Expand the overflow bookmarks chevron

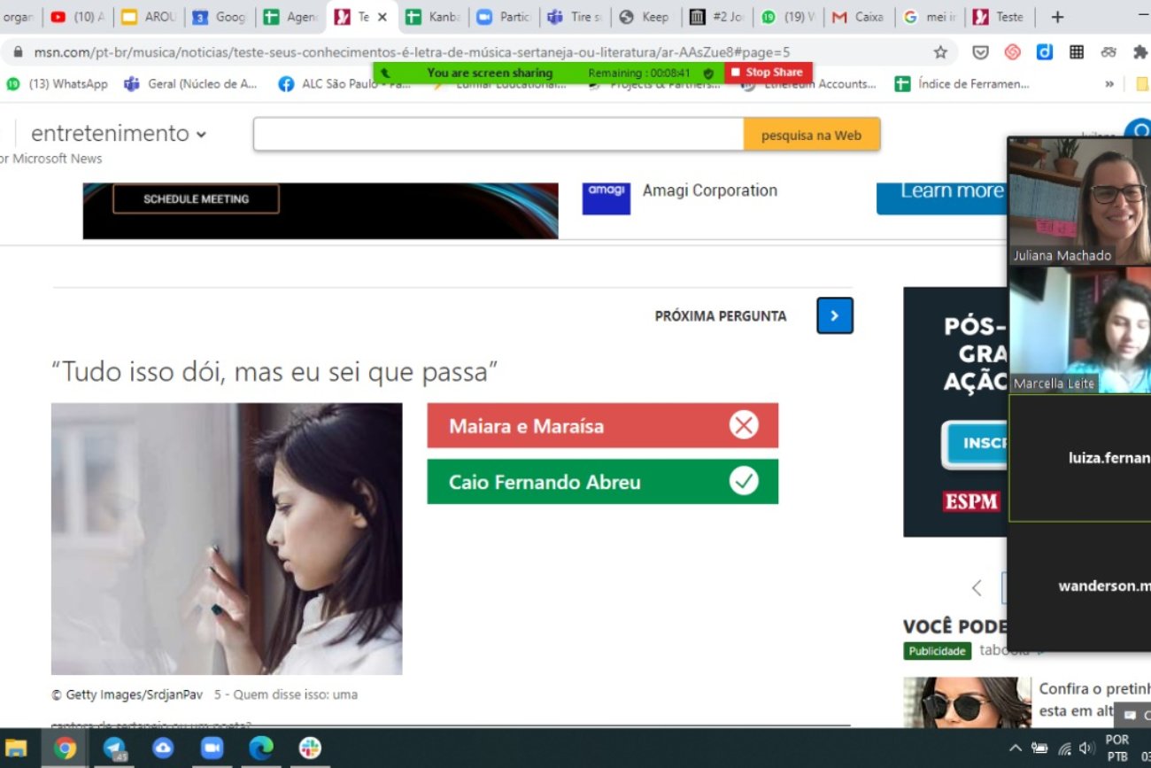tap(1109, 84)
